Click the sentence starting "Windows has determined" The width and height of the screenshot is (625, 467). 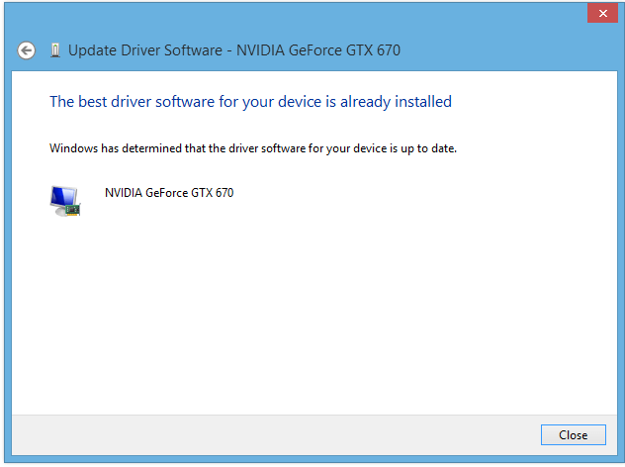tap(253, 148)
